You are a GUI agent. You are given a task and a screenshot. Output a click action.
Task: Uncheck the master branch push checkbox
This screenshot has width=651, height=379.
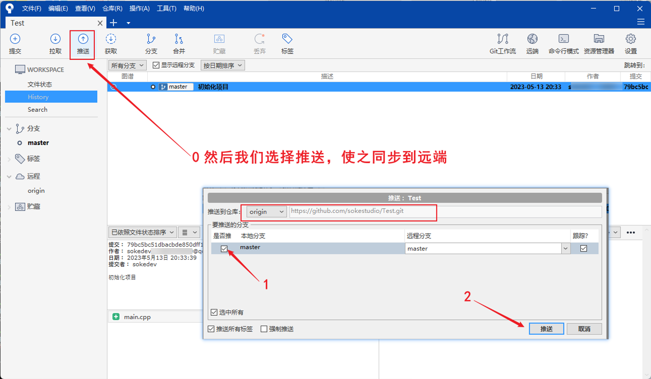click(224, 248)
